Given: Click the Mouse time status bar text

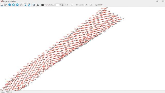Looking at the screenshot, I should (6, 92).
